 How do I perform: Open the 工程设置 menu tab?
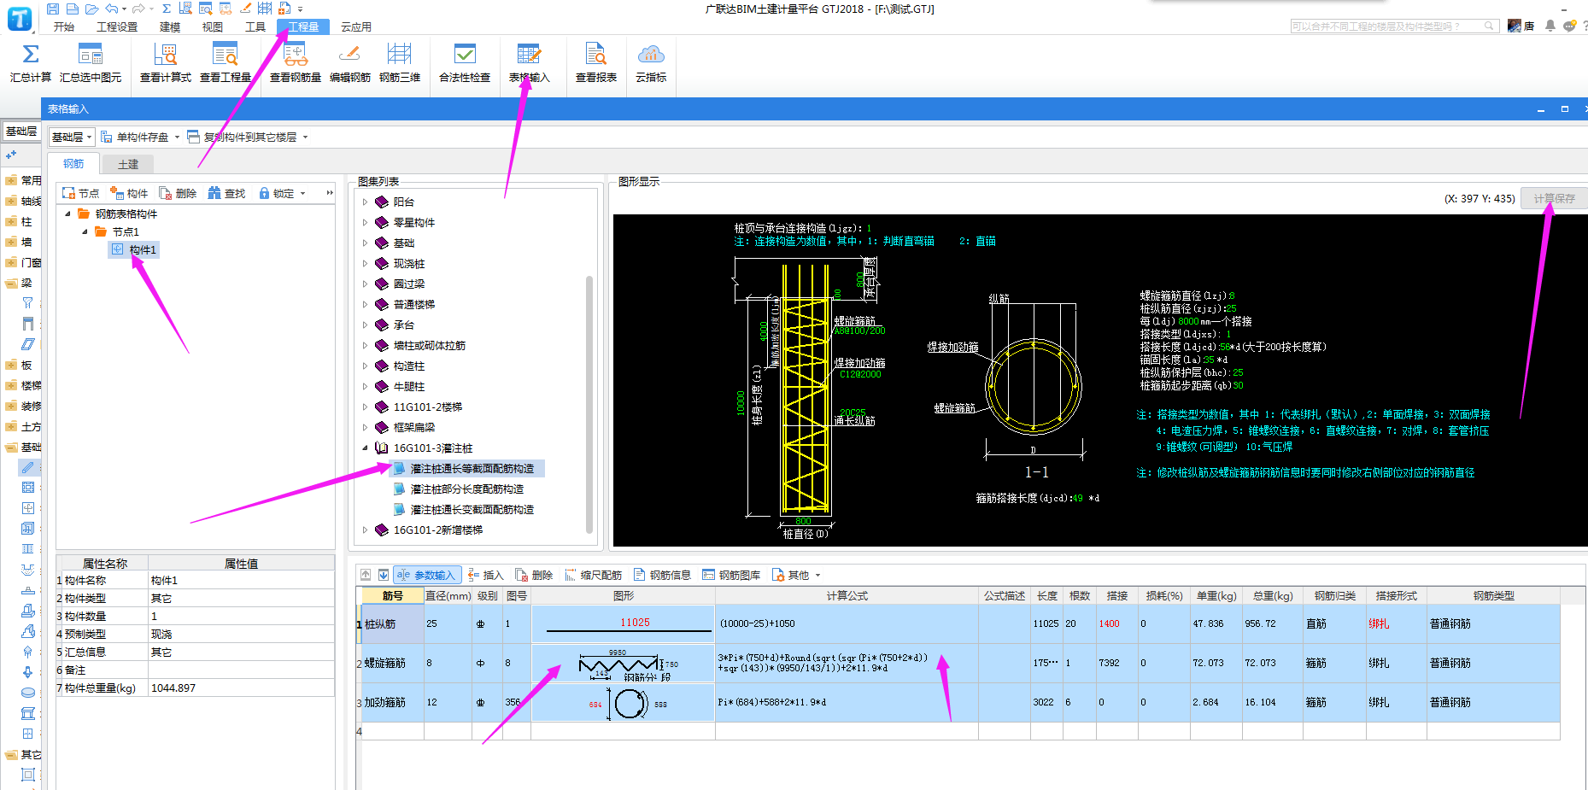[117, 26]
